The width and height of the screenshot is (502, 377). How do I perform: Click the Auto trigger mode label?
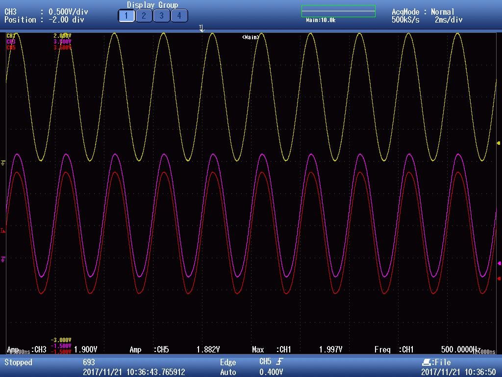tap(228, 372)
